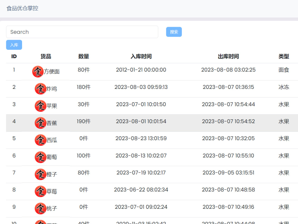The width and height of the screenshot is (298, 224).
Task: Click the 100件 quantity cell
Action: (x=84, y=156)
